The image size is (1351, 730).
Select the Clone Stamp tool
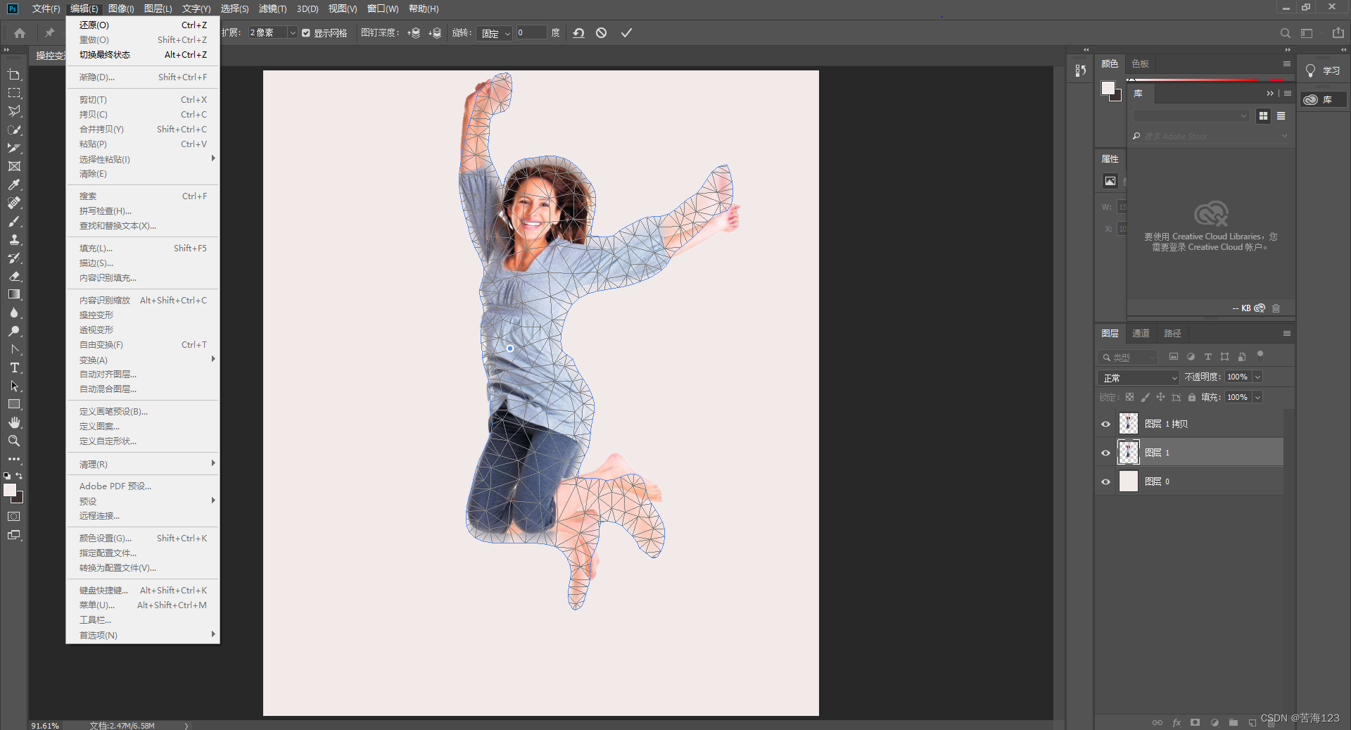click(x=14, y=239)
